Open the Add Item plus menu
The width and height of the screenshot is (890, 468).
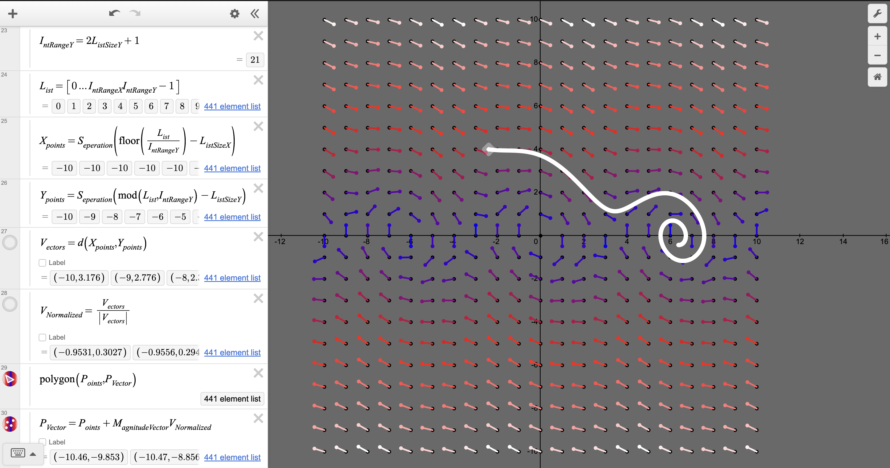(x=13, y=14)
